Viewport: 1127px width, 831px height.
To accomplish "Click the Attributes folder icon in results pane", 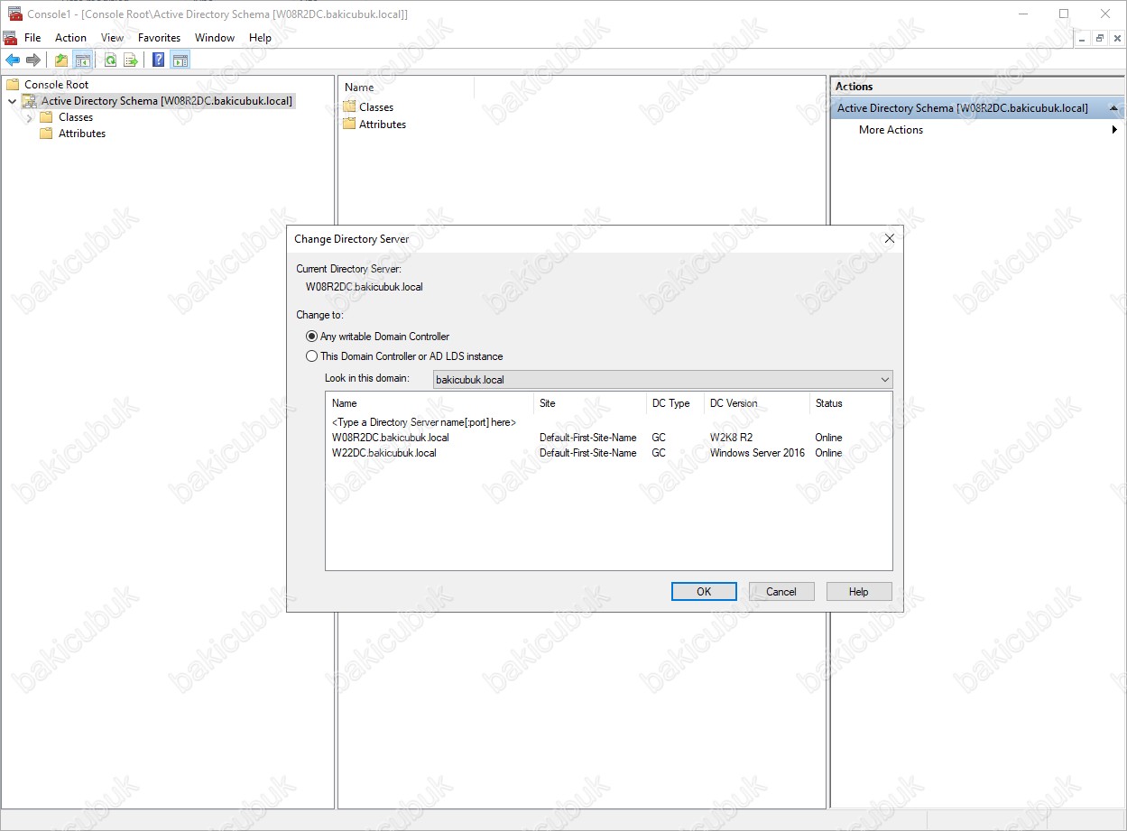I will pyautogui.click(x=349, y=124).
